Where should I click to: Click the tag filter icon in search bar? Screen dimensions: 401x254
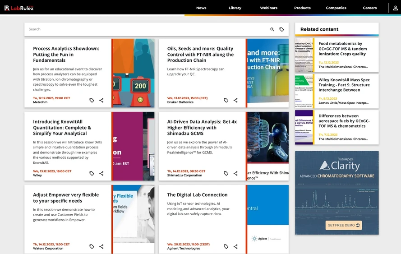[281, 29]
